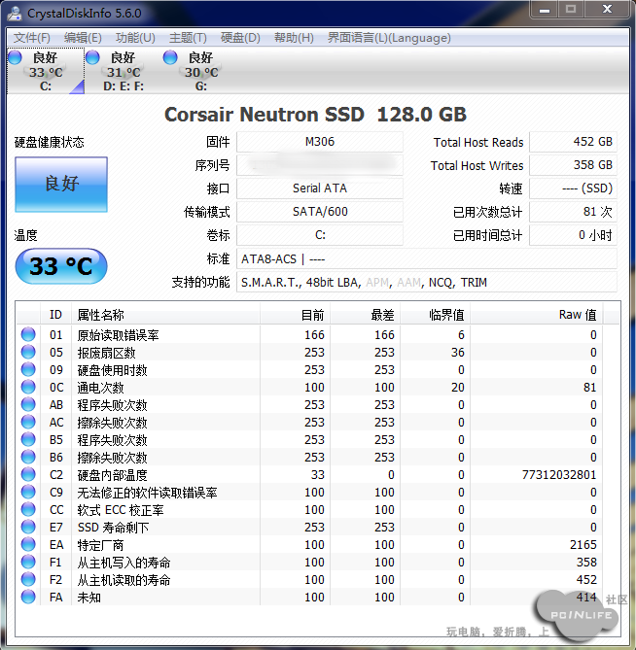Select the D: E: F: drive tab

(x=124, y=71)
